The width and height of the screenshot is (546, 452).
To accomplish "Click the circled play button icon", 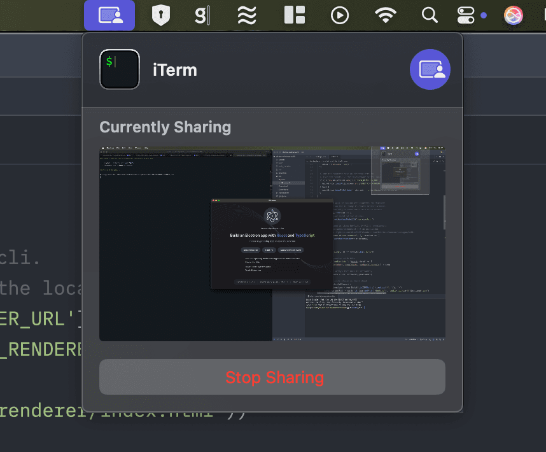I will [340, 15].
